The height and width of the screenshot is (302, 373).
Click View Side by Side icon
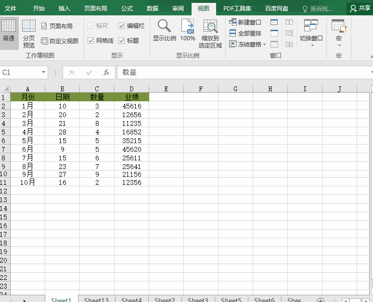[x=289, y=22]
